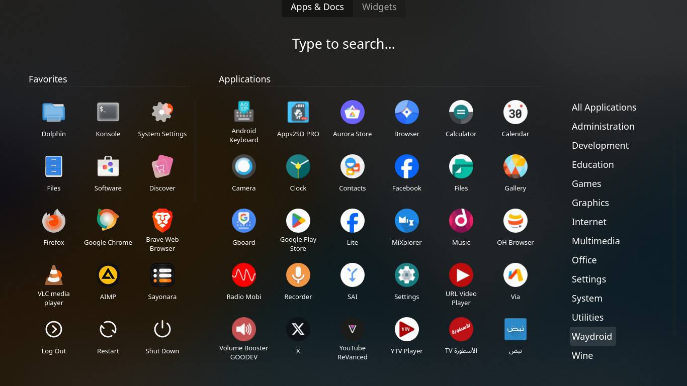The height and width of the screenshot is (386, 687).
Task: Open the Calculator app
Action: (x=461, y=112)
